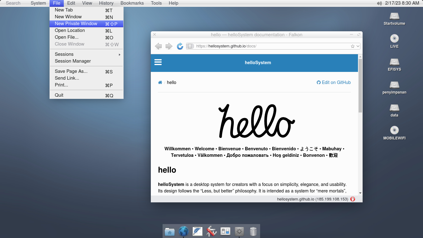Open the View menu

[87, 3]
